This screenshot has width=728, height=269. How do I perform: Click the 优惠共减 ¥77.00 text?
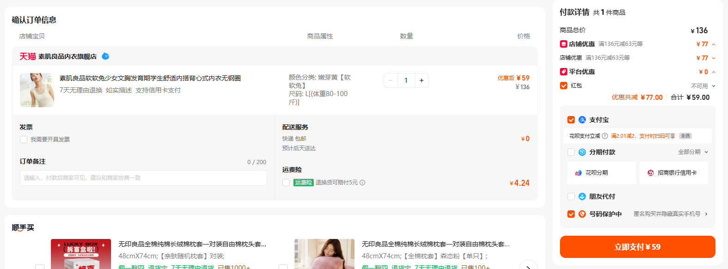point(637,98)
